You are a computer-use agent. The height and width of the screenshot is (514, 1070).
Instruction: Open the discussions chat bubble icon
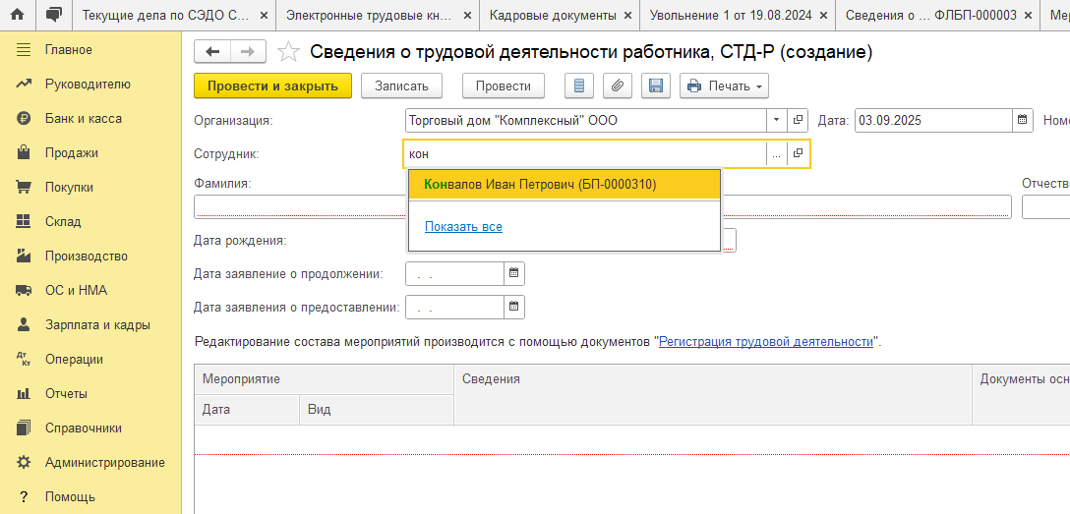[x=53, y=16]
